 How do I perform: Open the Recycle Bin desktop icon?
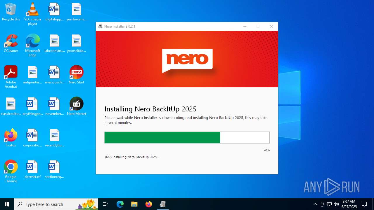pyautogui.click(x=11, y=12)
